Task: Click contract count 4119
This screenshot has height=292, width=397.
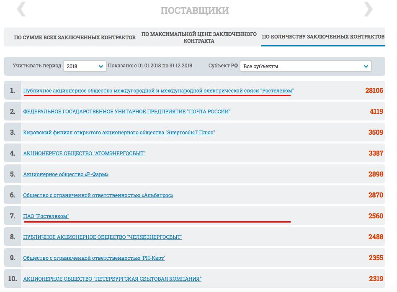Action: pyautogui.click(x=376, y=112)
